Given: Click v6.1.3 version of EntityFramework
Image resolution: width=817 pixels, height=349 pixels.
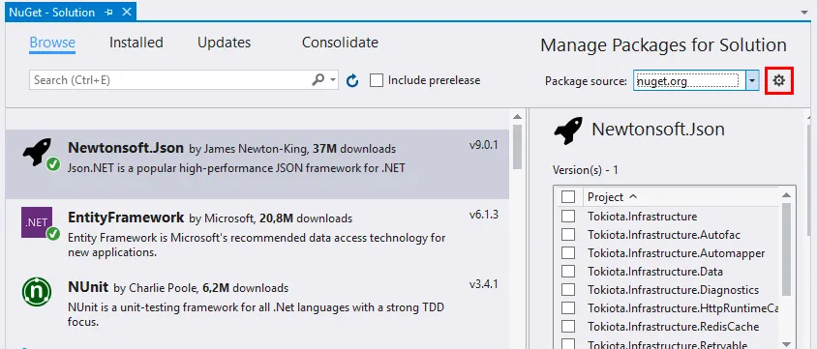Looking at the screenshot, I should tap(483, 215).
